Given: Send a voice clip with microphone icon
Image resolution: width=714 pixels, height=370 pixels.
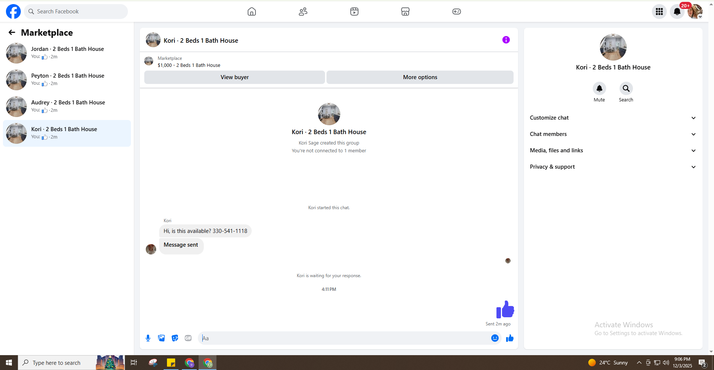Looking at the screenshot, I should click(148, 338).
